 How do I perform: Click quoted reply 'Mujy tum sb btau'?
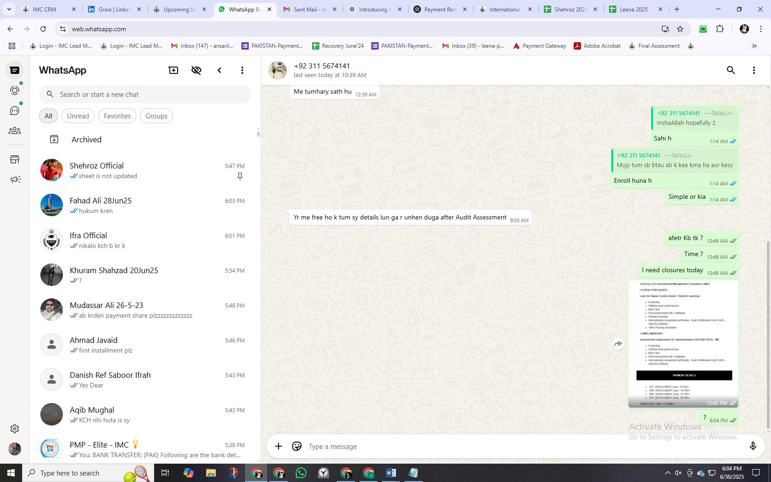click(x=675, y=160)
